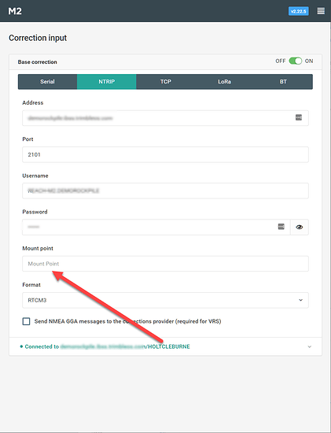
Task: Switch to the BT tab
Action: click(283, 81)
